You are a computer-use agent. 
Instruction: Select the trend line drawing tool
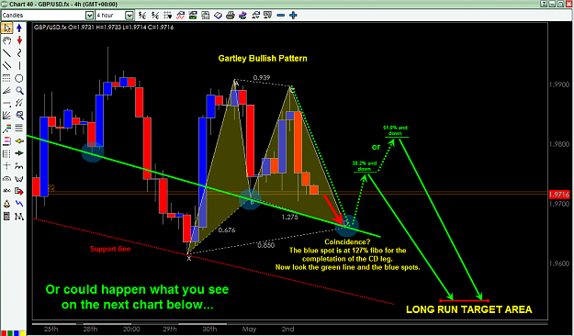coord(7,53)
